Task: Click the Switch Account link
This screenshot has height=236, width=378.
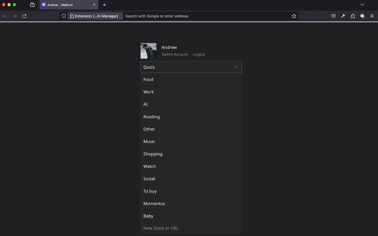Action: click(x=175, y=54)
